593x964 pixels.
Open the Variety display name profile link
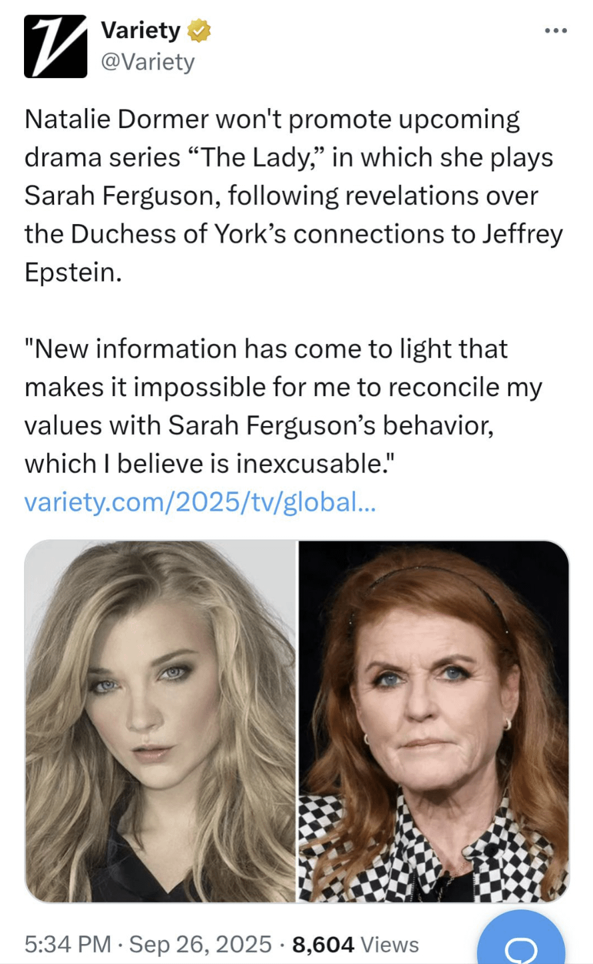pyautogui.click(x=141, y=31)
